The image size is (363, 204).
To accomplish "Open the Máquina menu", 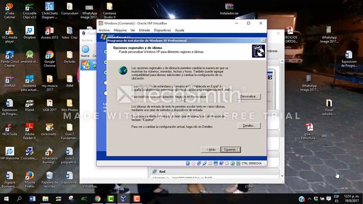I will click(120, 30).
